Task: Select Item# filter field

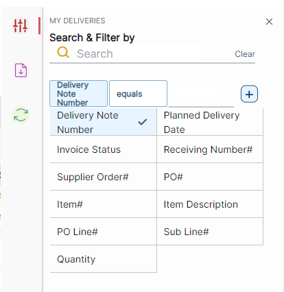Action: click(104, 204)
